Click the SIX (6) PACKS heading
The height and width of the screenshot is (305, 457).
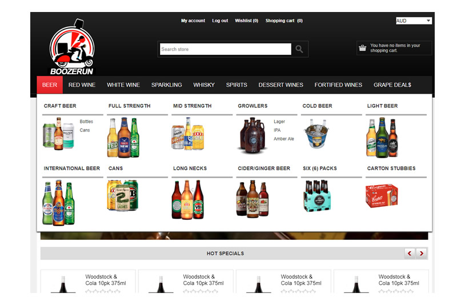(x=320, y=168)
